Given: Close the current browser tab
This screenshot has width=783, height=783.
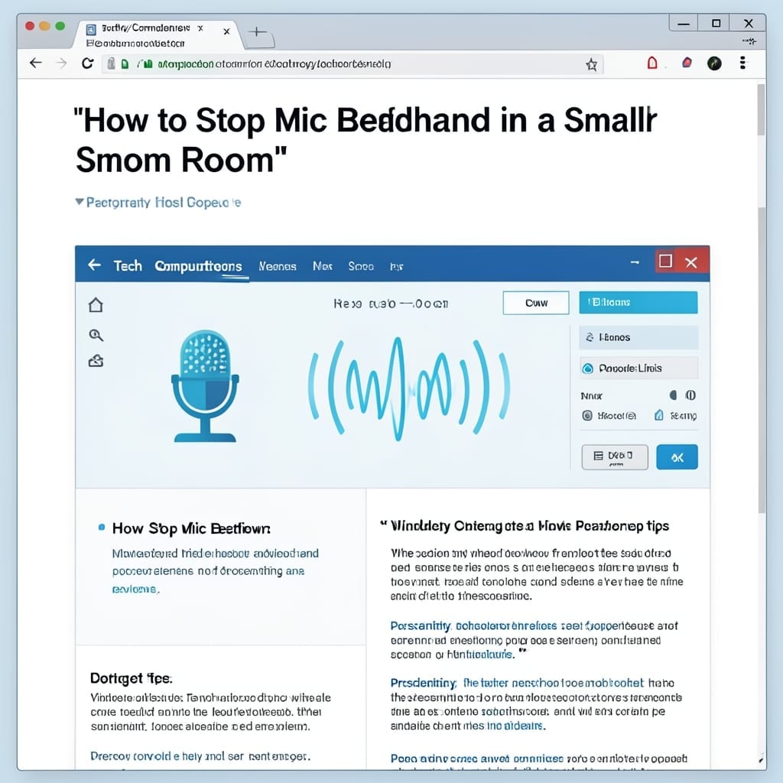Looking at the screenshot, I should [x=226, y=31].
